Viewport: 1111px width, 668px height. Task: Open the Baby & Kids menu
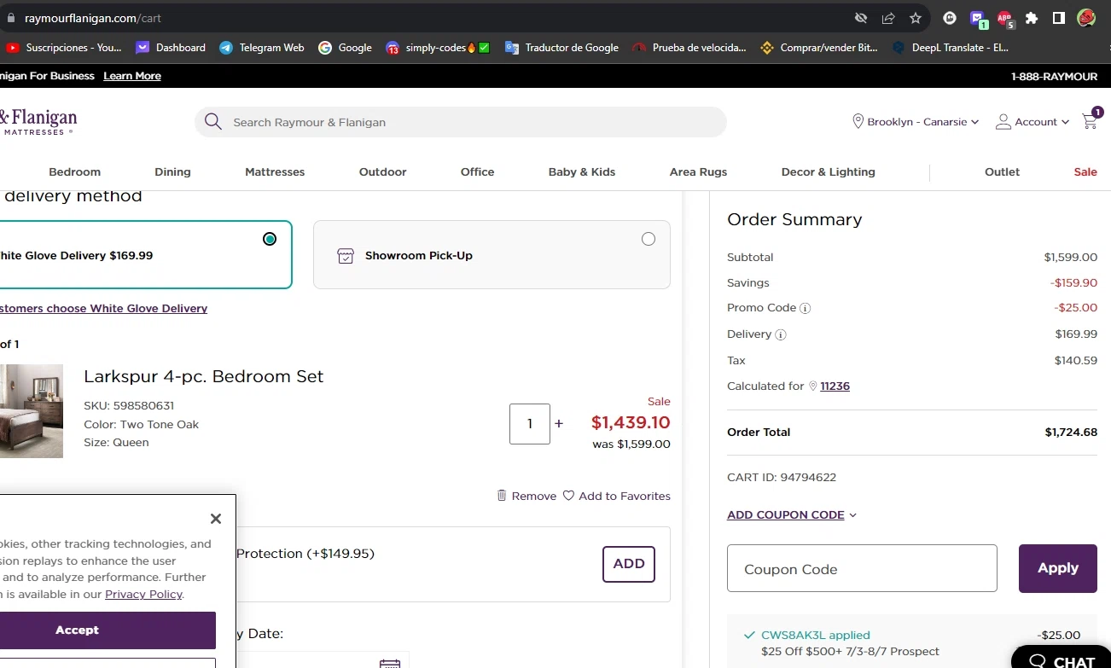point(582,171)
